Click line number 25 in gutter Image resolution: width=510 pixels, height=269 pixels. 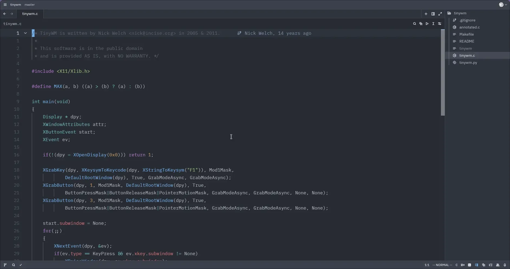[x=17, y=223]
